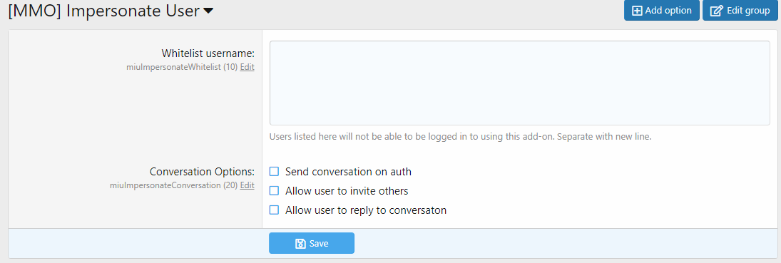This screenshot has height=263, width=781.
Task: Focus the Whitelist username text area
Action: pos(519,83)
